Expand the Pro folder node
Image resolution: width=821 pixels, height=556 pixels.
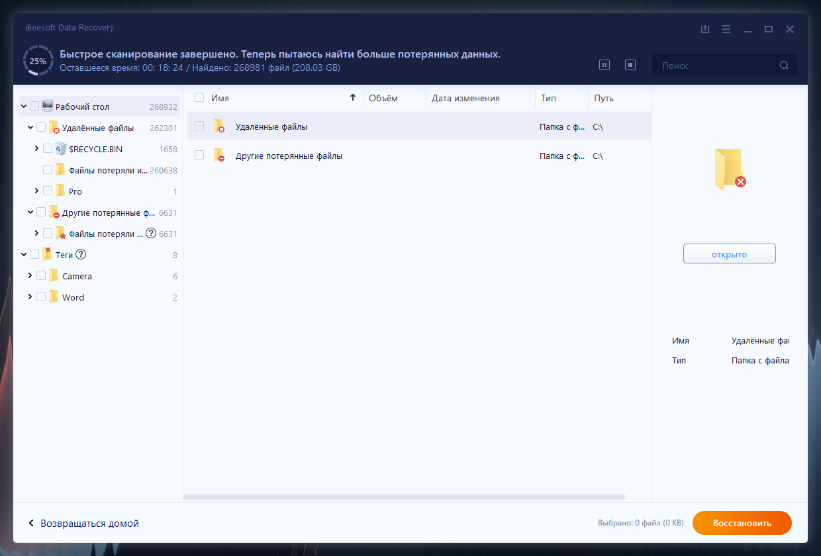pyautogui.click(x=37, y=191)
